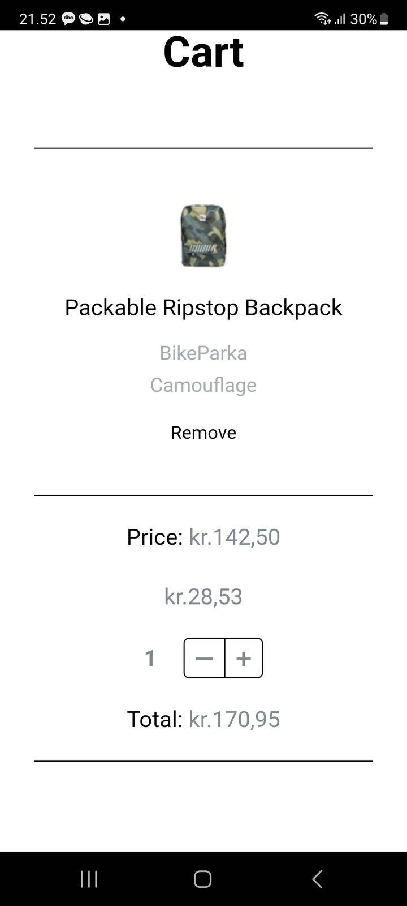Tap the total amount kr.170,95

(234, 719)
